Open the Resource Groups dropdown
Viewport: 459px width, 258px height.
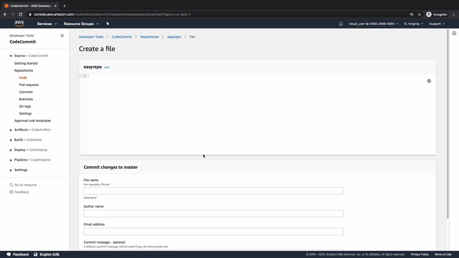click(81, 24)
